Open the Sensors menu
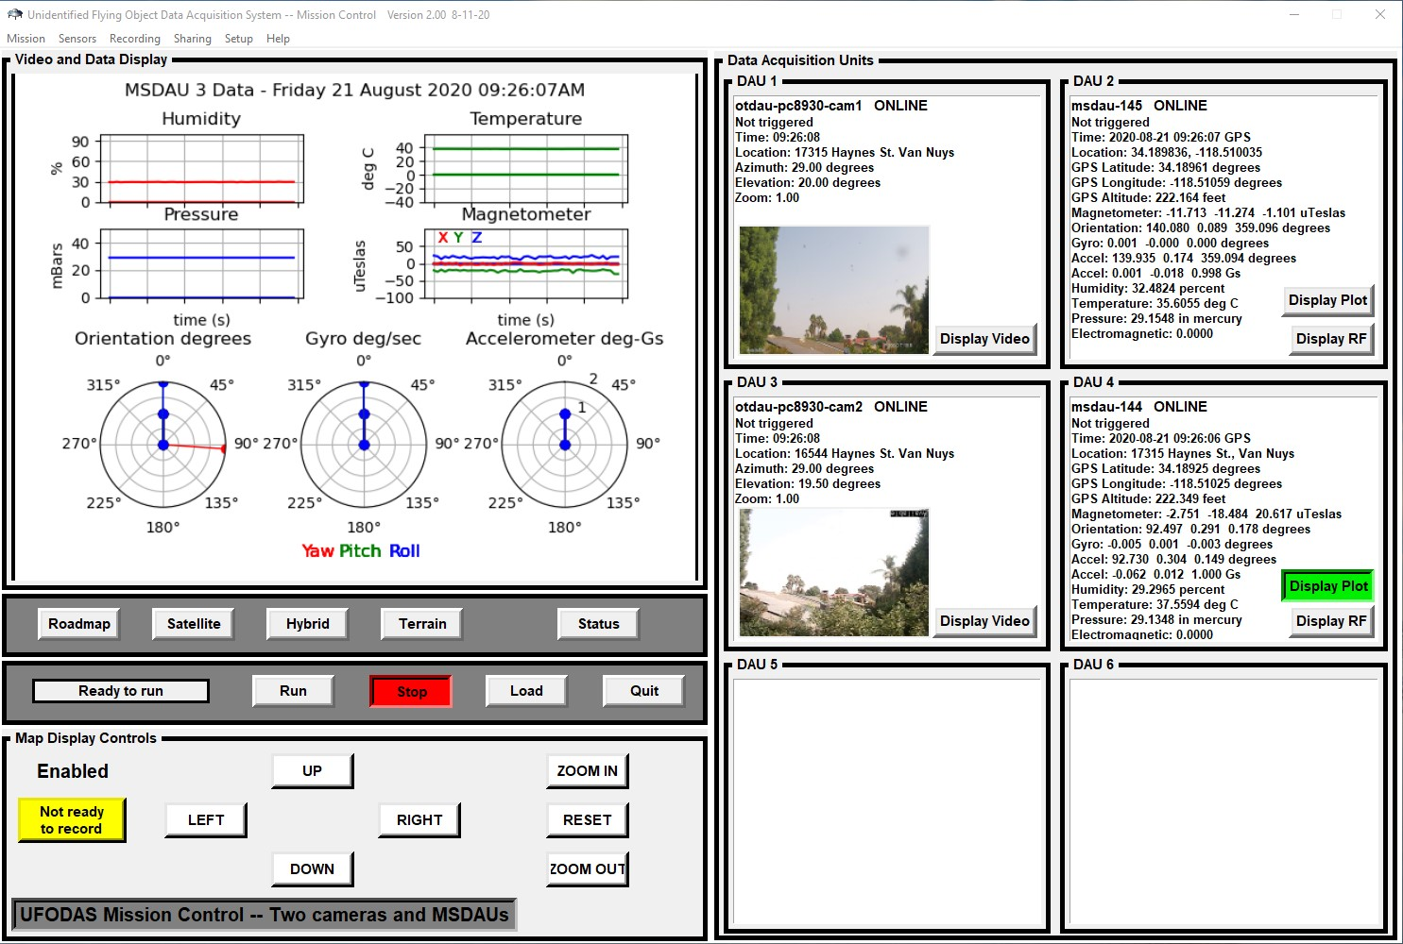Viewport: 1403px width, 944px height. tap(77, 39)
